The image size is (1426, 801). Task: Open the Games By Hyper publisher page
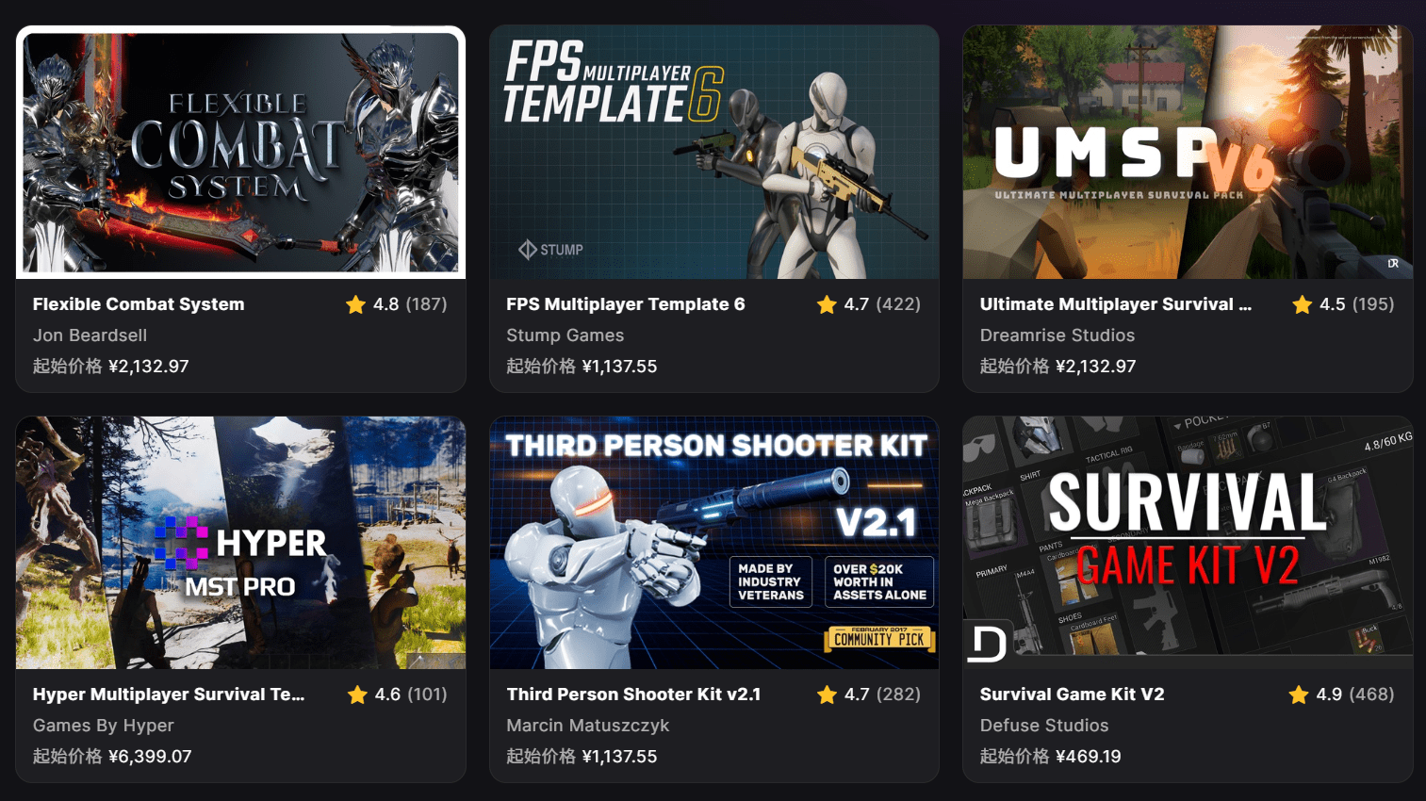tap(103, 726)
